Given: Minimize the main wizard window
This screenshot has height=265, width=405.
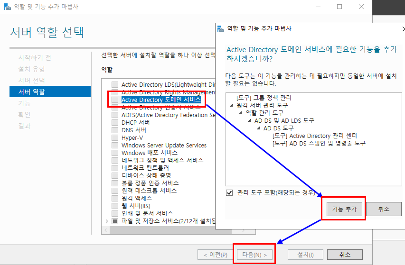Looking at the screenshot, I should pyautogui.click(x=318, y=7).
